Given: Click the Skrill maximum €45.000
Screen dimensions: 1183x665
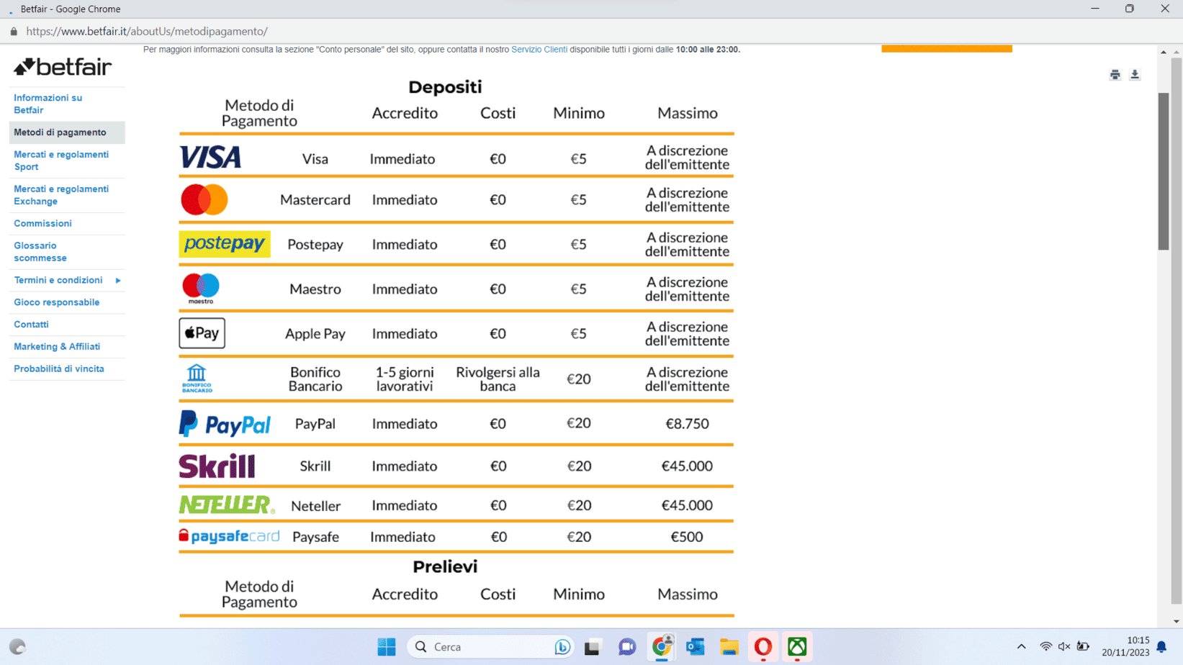Looking at the screenshot, I should tap(687, 466).
